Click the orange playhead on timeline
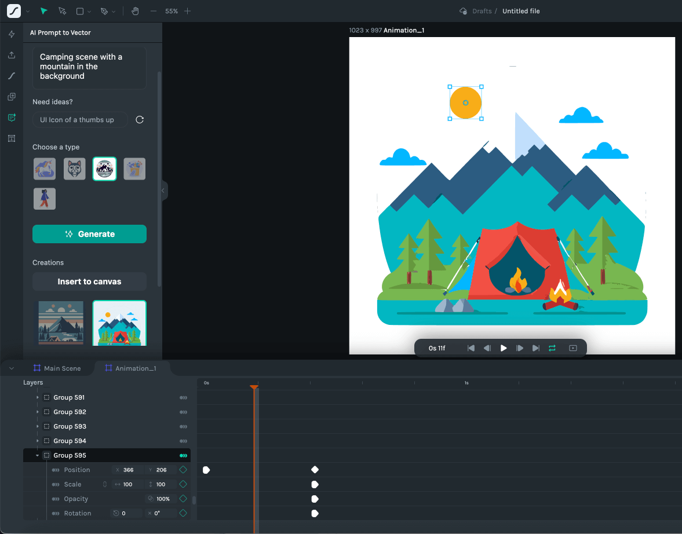 (254, 387)
